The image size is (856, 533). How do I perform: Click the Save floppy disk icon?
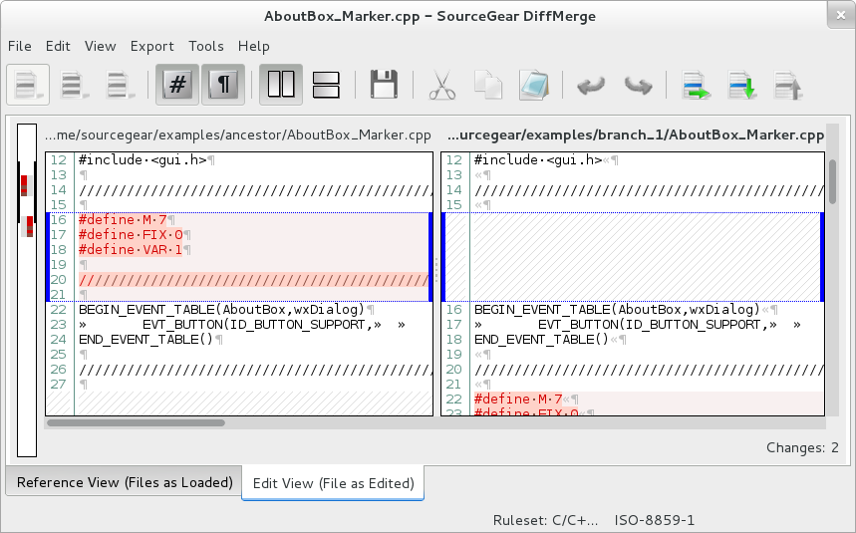[x=384, y=86]
